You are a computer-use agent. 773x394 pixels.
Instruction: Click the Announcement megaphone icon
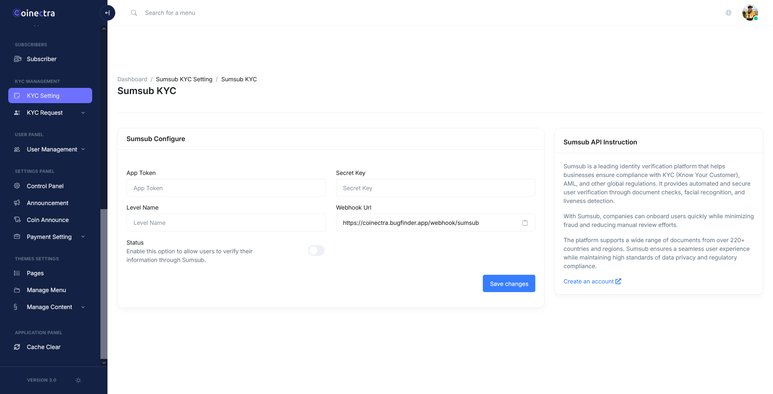(x=17, y=203)
